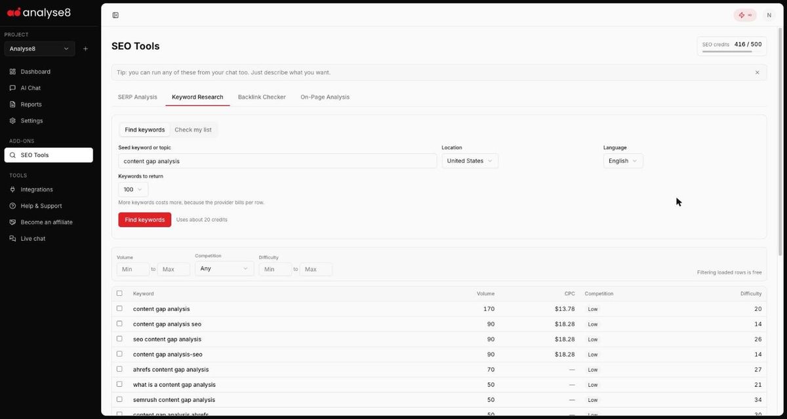Click the analyse8 logo
Image resolution: width=787 pixels, height=419 pixels.
(38, 12)
